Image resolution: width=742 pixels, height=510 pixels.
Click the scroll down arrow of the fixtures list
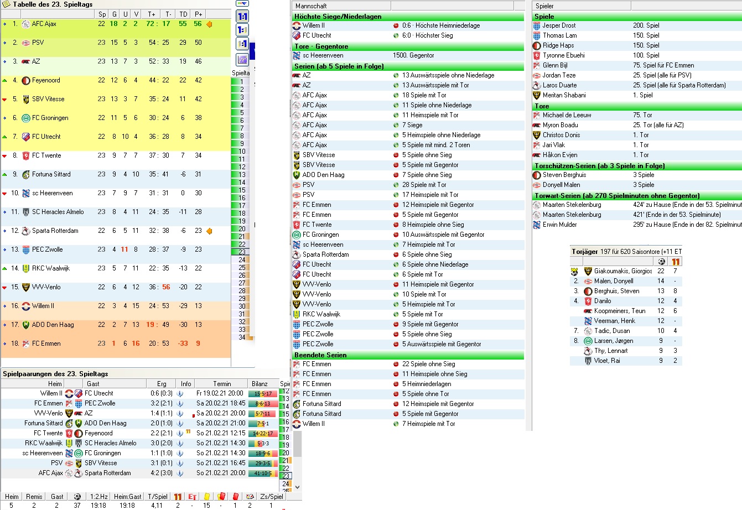pyautogui.click(x=297, y=487)
